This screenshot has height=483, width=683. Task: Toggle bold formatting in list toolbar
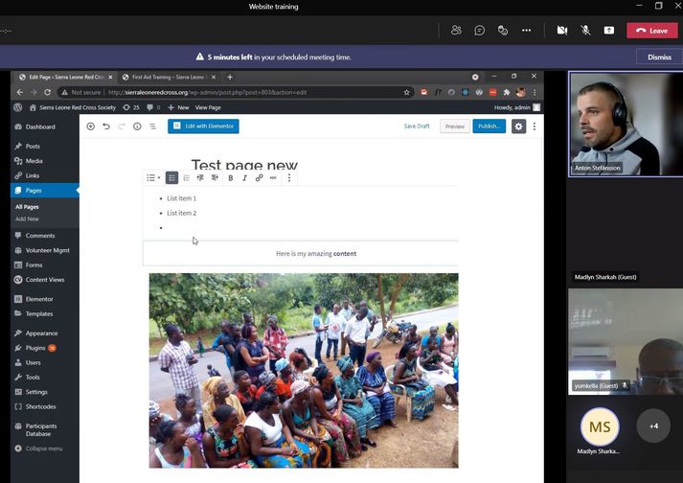(x=231, y=178)
